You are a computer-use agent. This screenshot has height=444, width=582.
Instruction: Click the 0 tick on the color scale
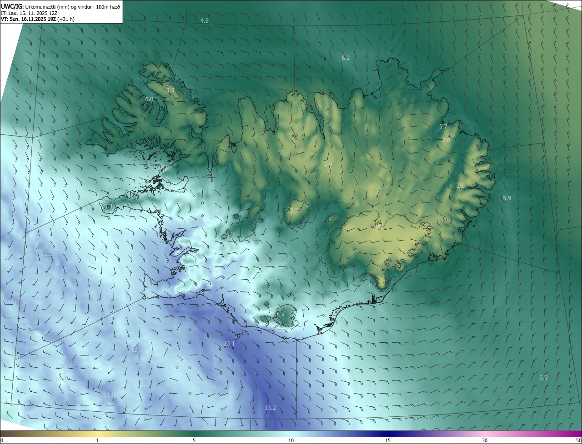point(2,440)
